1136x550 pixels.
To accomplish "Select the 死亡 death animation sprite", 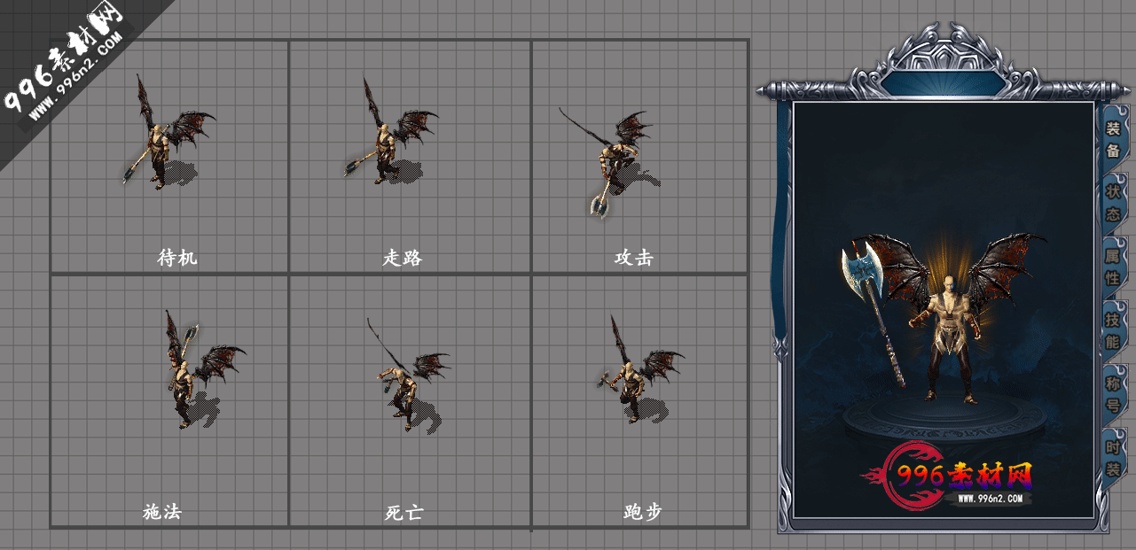I will (x=407, y=375).
